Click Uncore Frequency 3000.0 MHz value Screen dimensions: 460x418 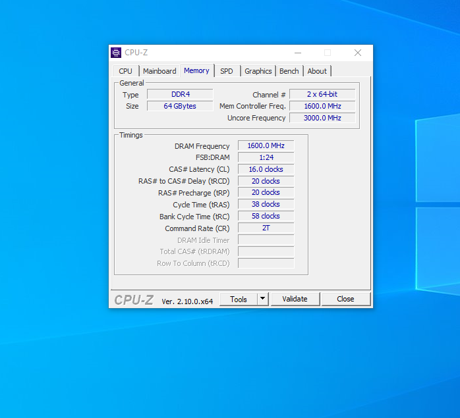click(322, 118)
